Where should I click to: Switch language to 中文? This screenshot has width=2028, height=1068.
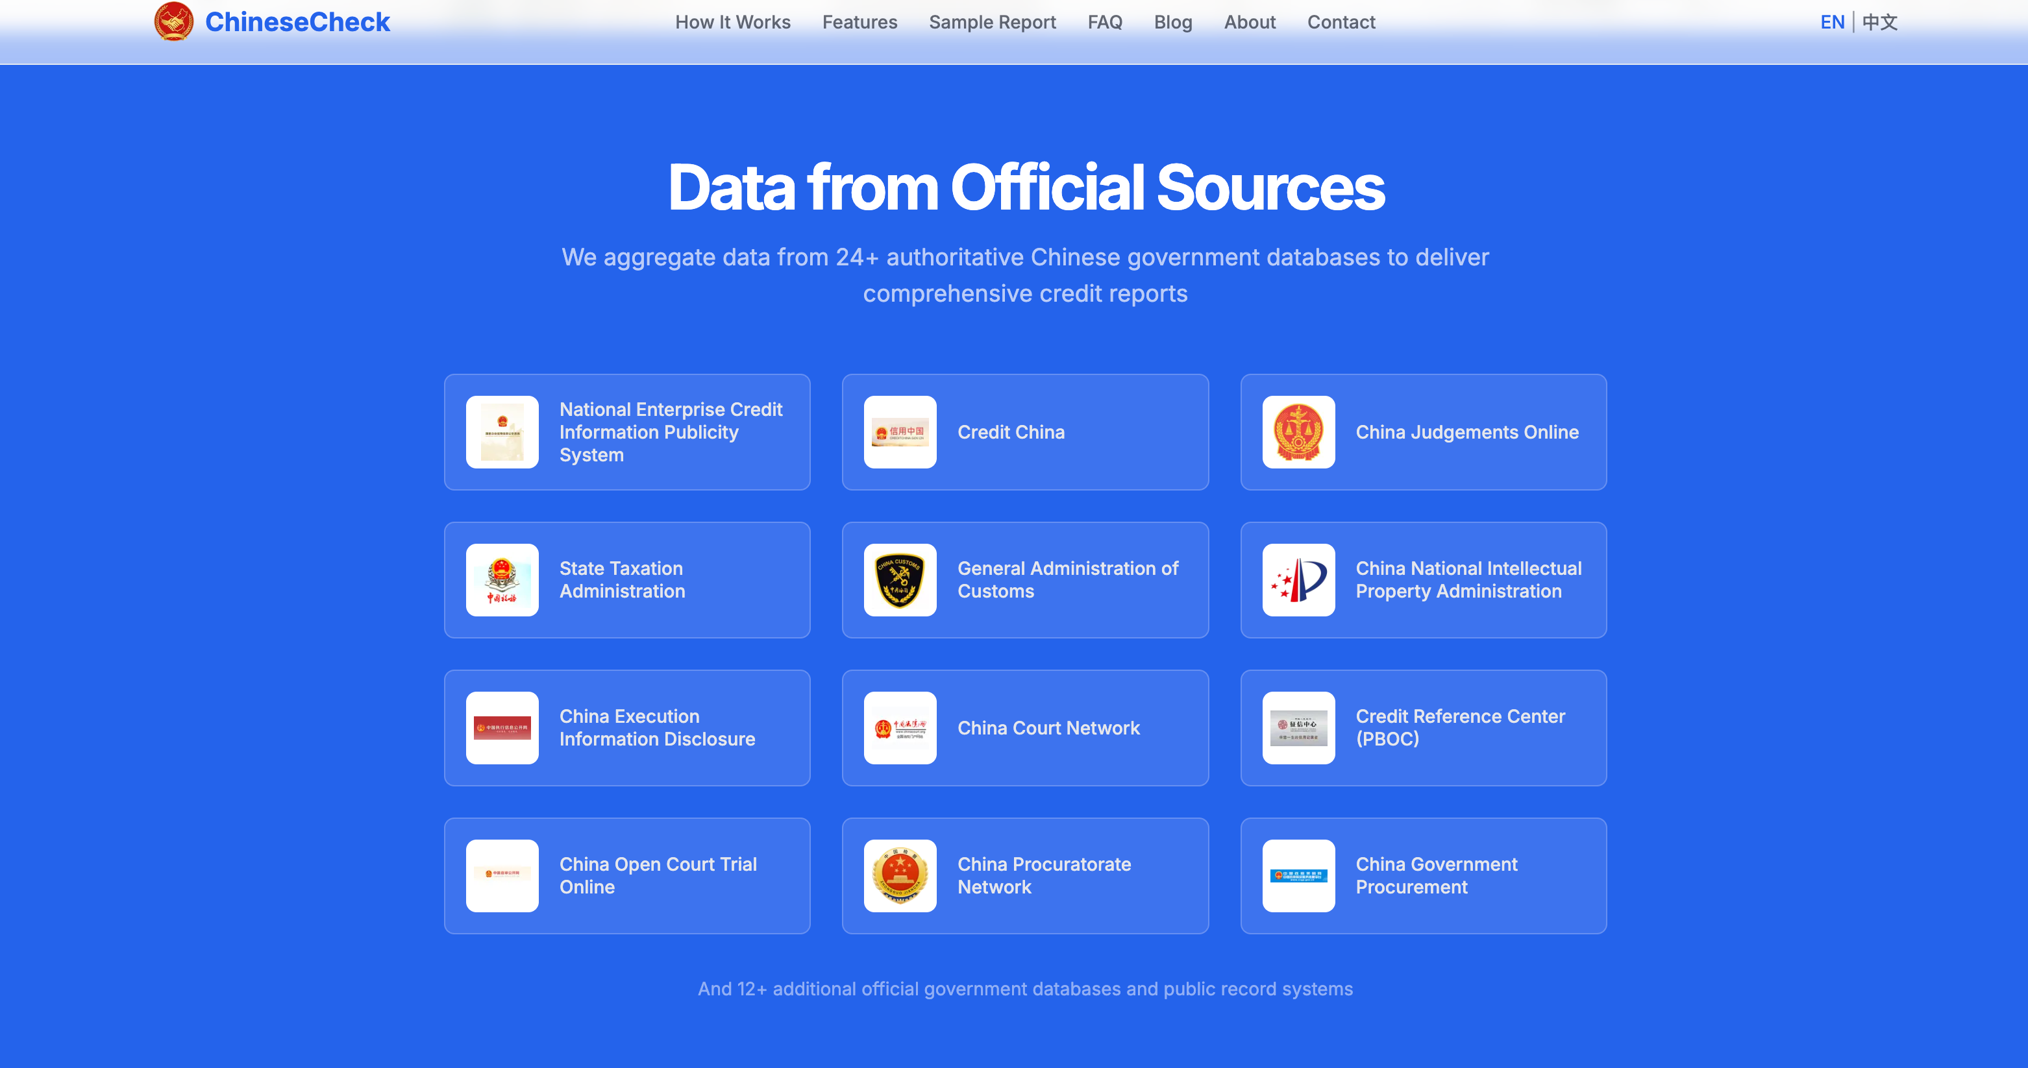pos(1880,22)
